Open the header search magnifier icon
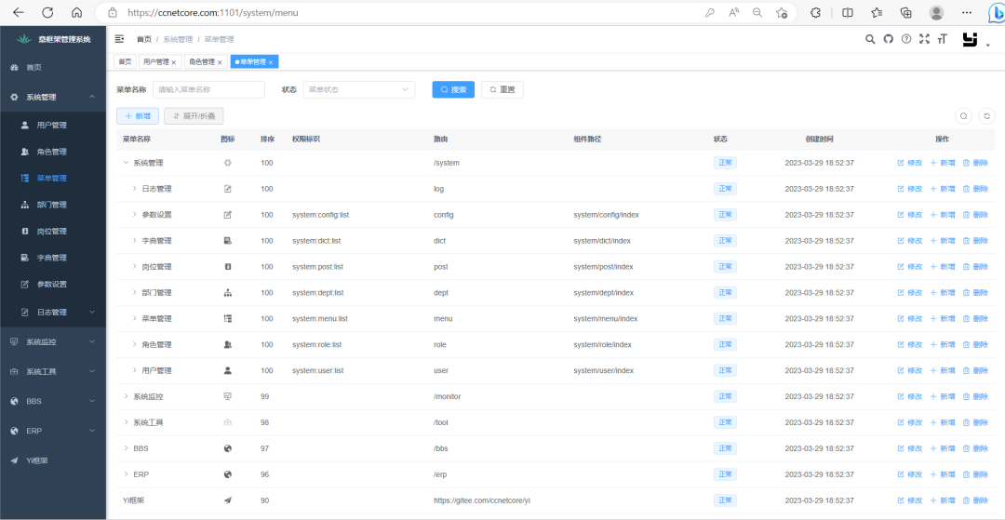Image resolution: width=1005 pixels, height=520 pixels. [870, 39]
